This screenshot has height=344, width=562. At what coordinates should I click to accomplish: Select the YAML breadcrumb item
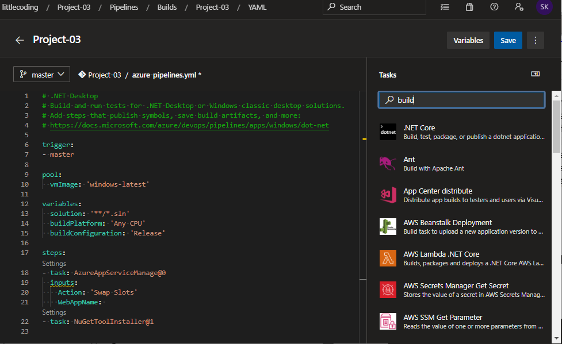click(257, 7)
